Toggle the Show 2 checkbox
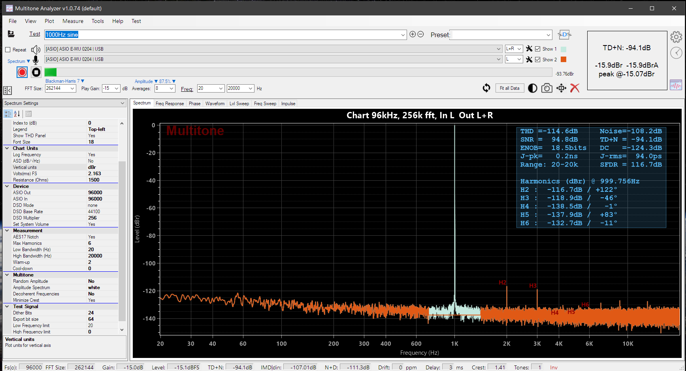The image size is (686, 371). click(538, 59)
